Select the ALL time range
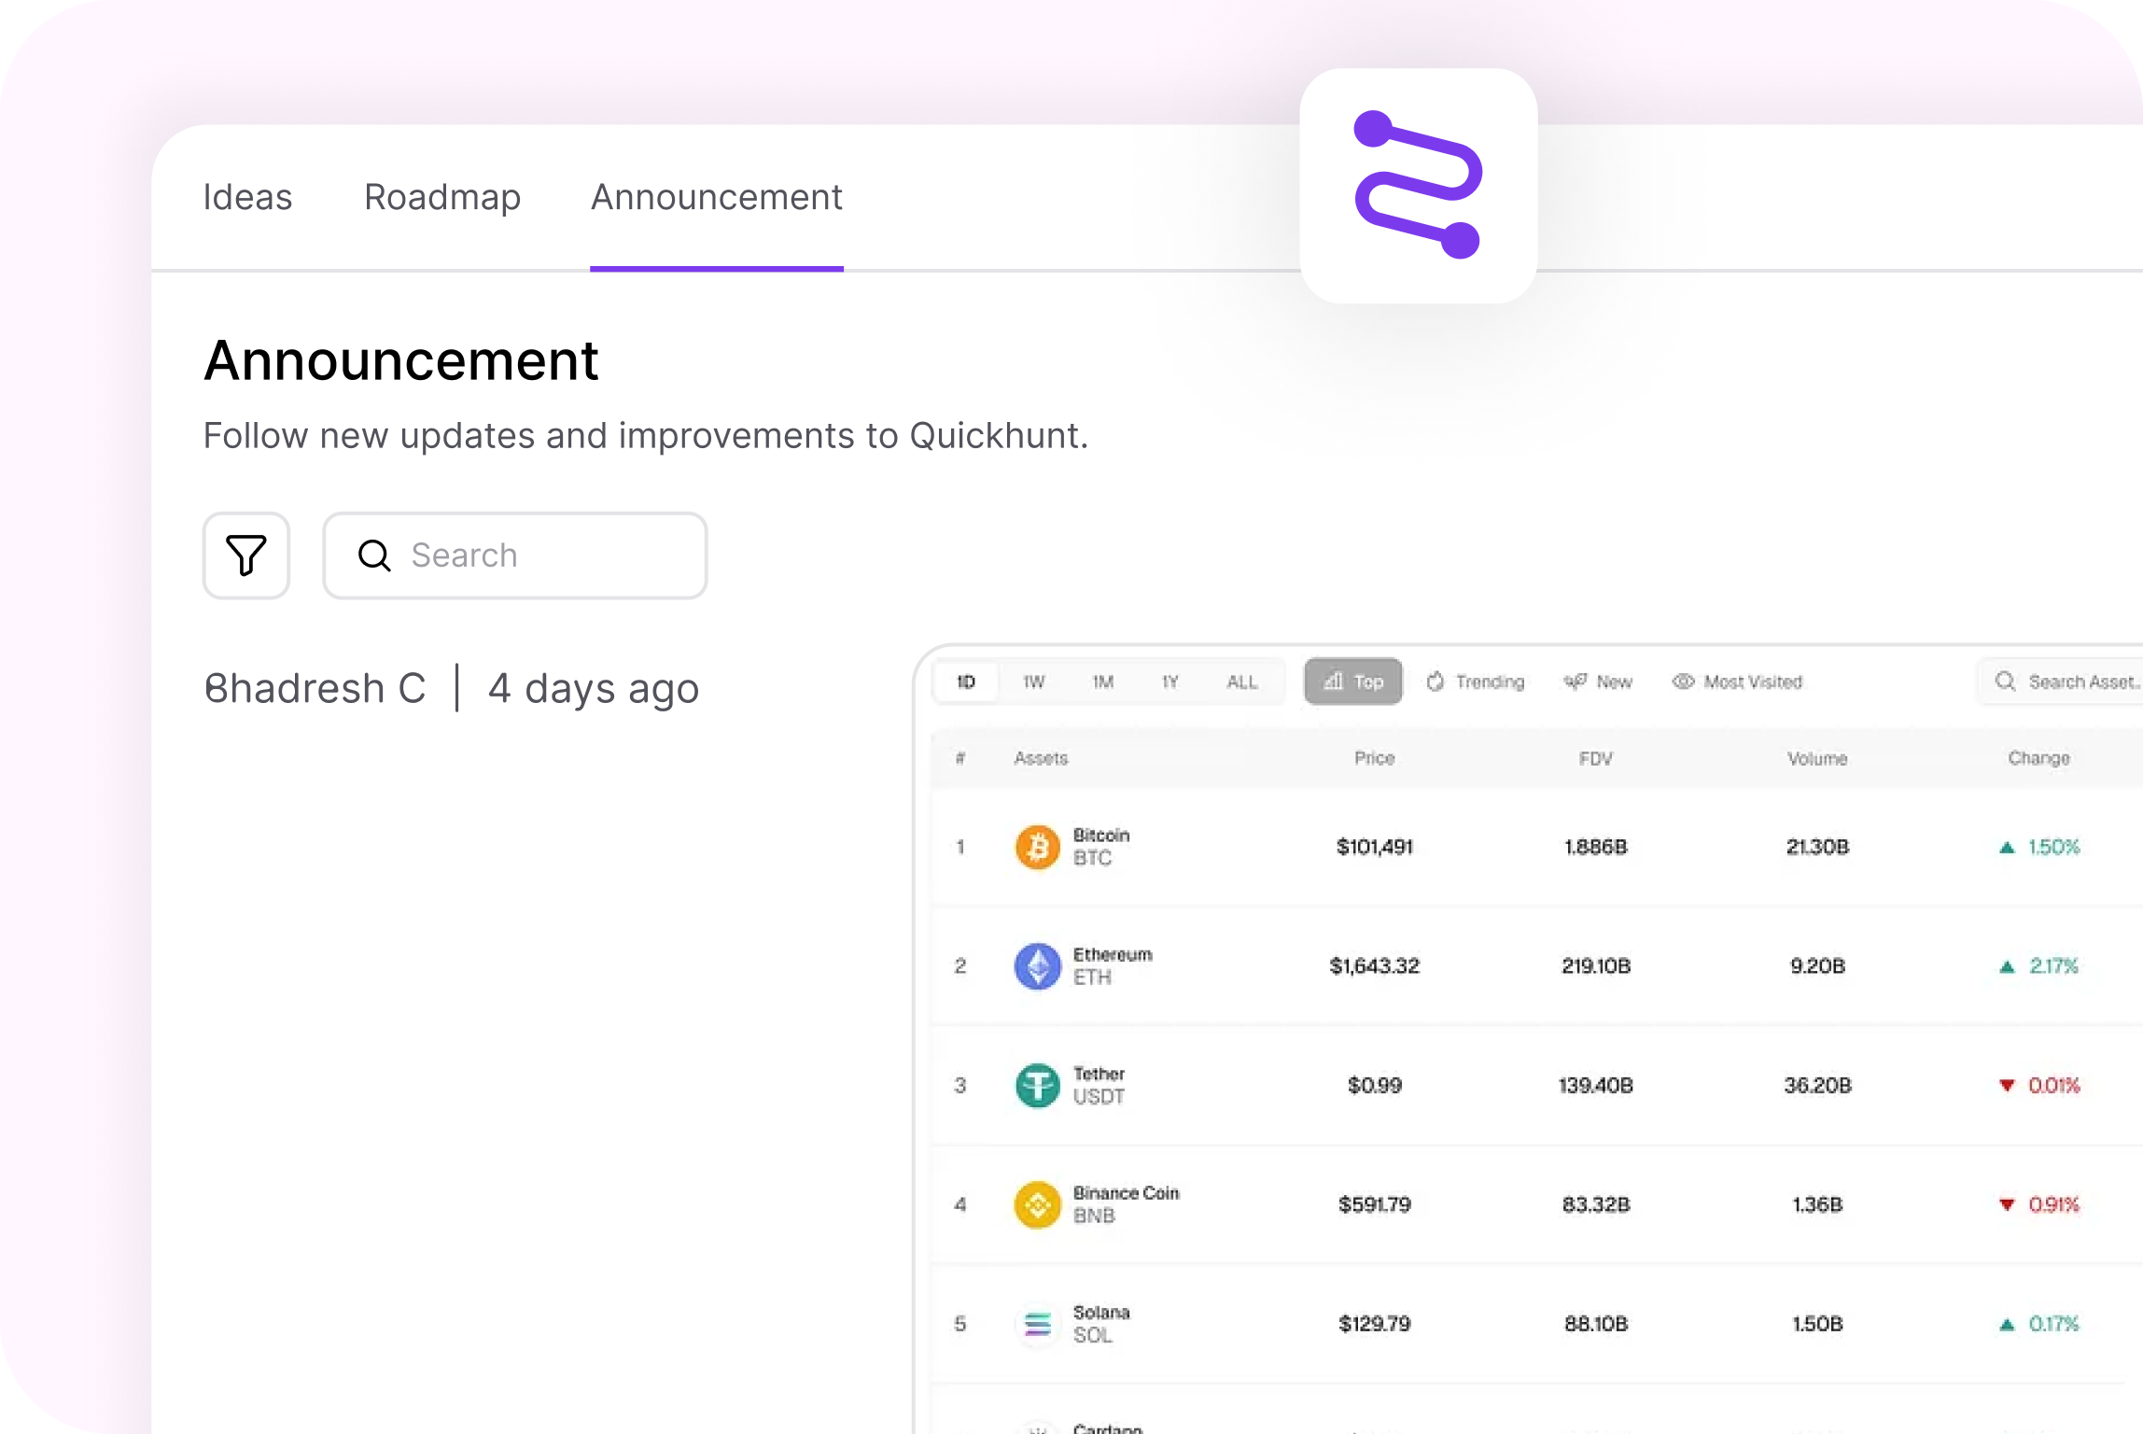 (x=1242, y=682)
